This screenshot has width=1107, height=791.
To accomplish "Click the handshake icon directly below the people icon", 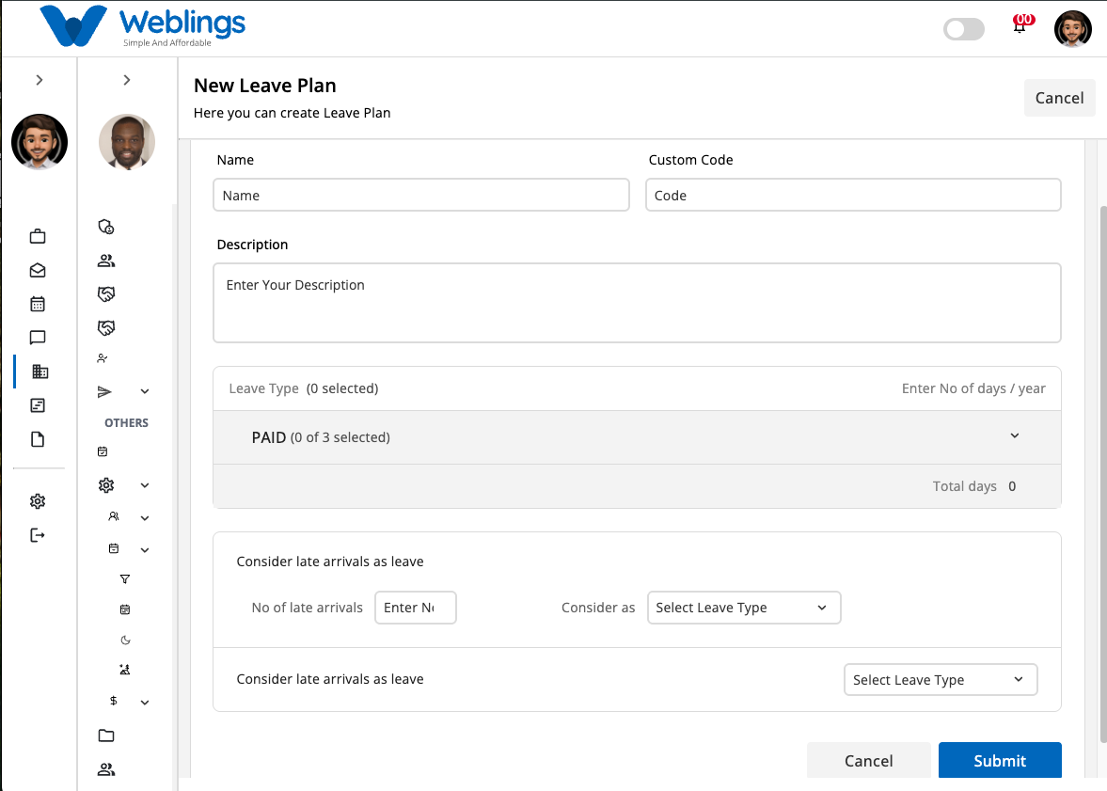I will click(106, 293).
